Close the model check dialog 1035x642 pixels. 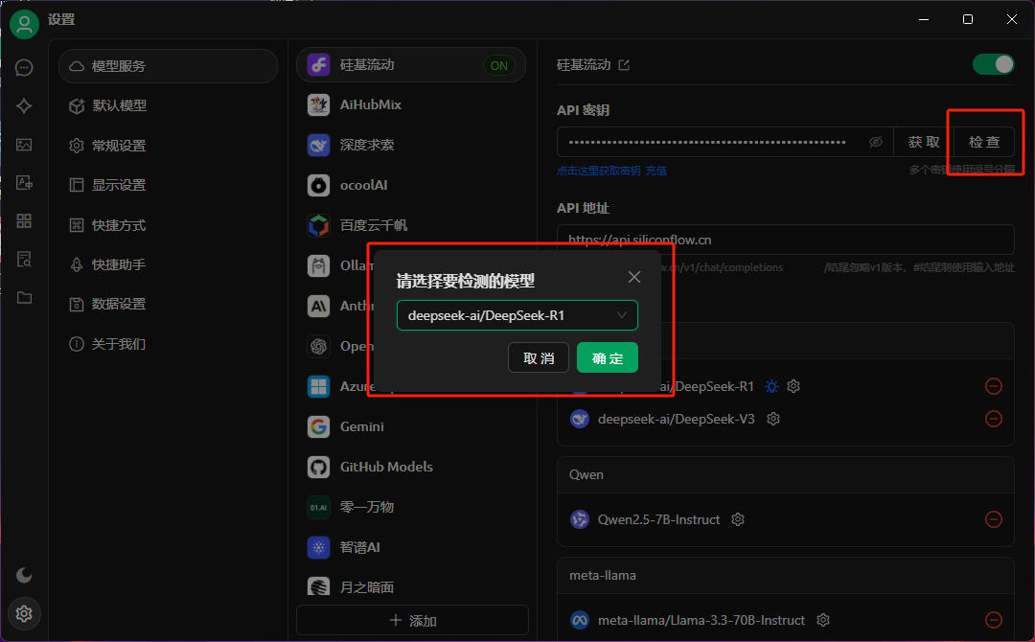[x=634, y=277]
